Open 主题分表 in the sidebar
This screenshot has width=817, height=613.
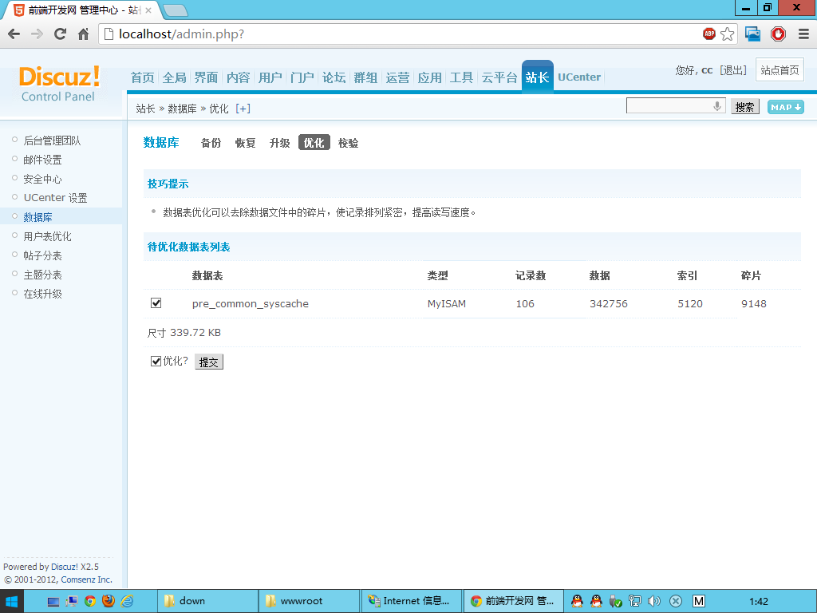[43, 275]
